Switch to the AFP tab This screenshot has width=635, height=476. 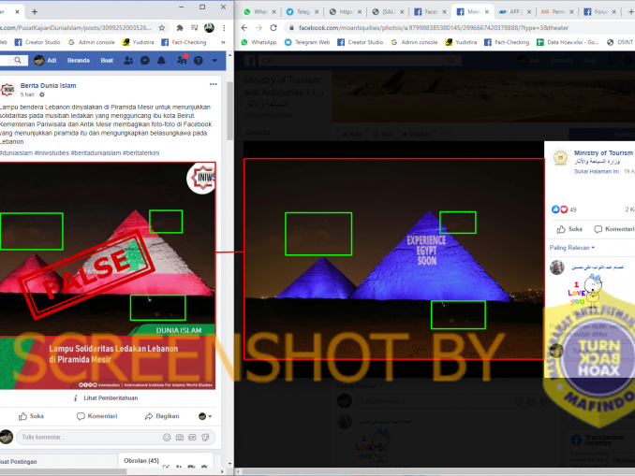point(511,12)
